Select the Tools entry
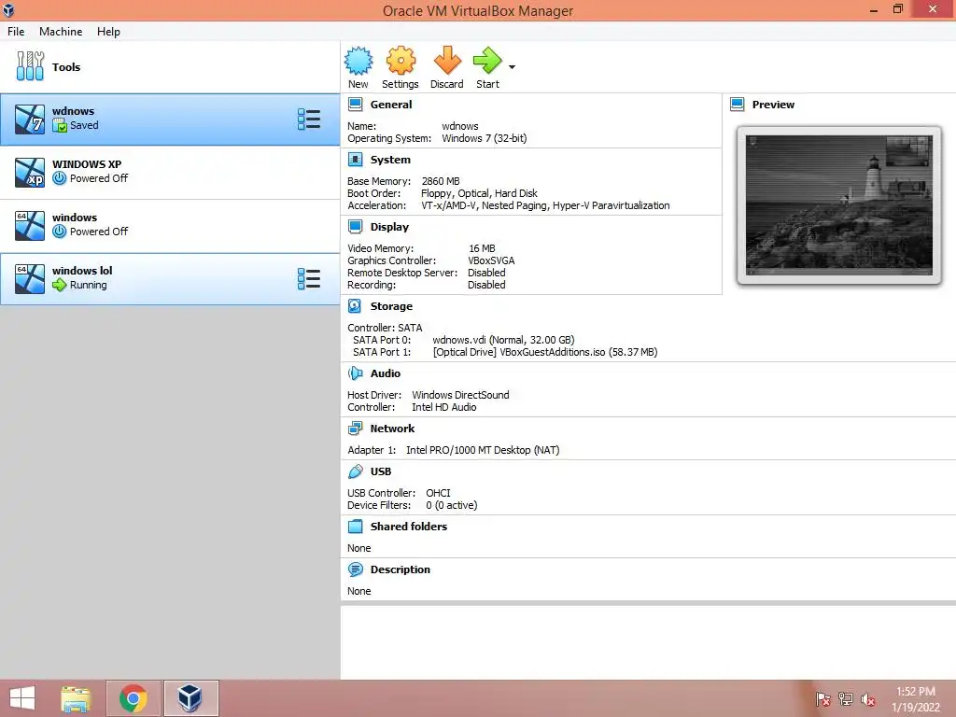Viewport: 956px width, 717px height. coord(170,67)
